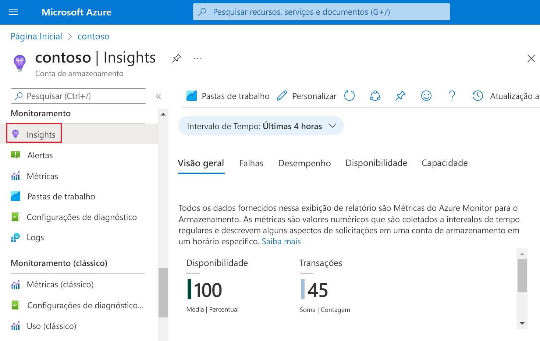
Task: Click the Uso (clássico) chart icon
Action: pyautogui.click(x=15, y=326)
